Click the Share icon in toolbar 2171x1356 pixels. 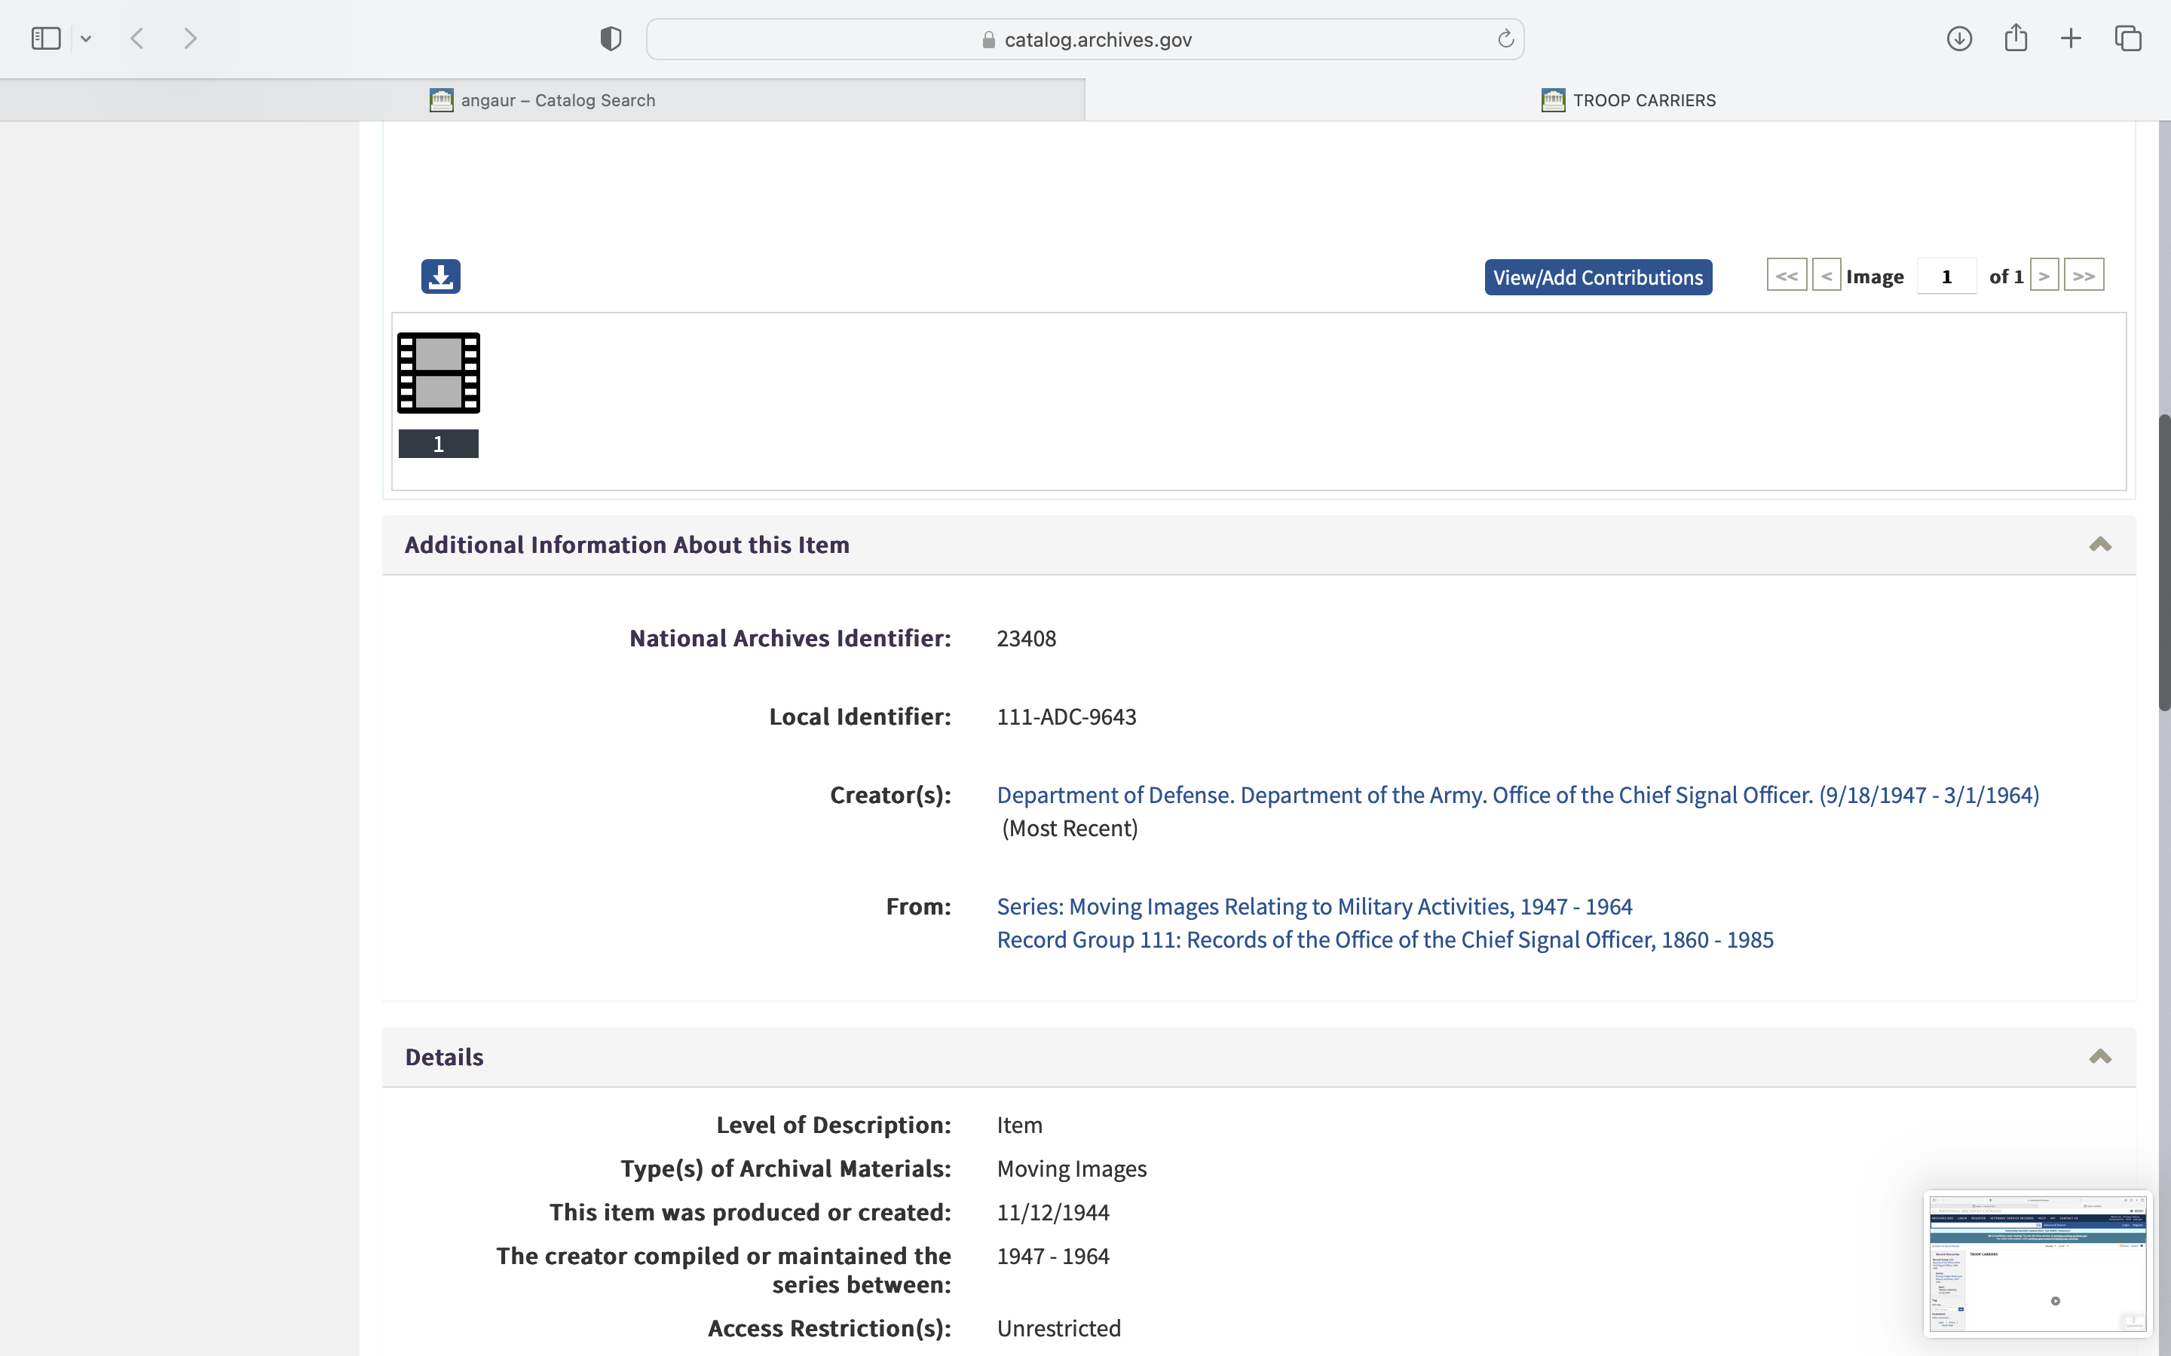2016,38
